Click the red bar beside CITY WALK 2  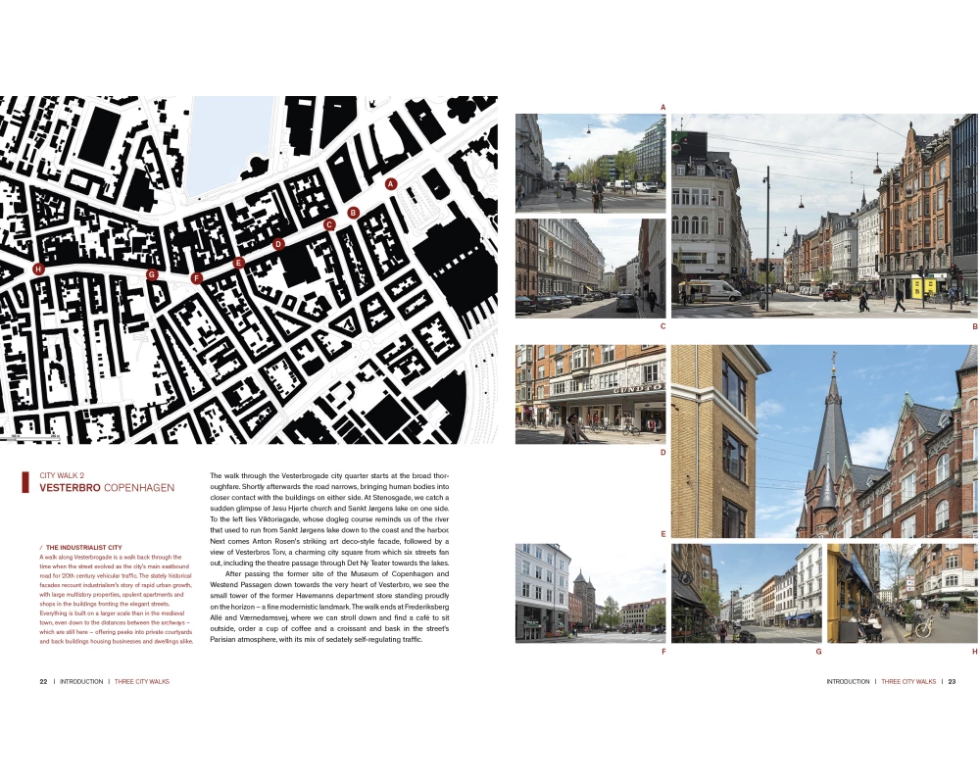pos(25,481)
